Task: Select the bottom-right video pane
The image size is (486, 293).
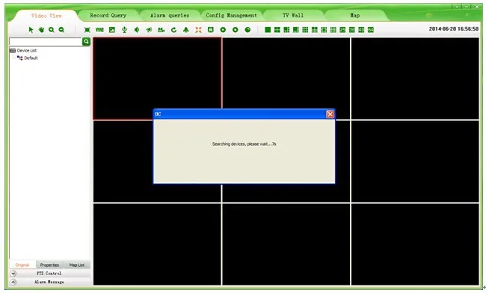Action: click(415, 244)
